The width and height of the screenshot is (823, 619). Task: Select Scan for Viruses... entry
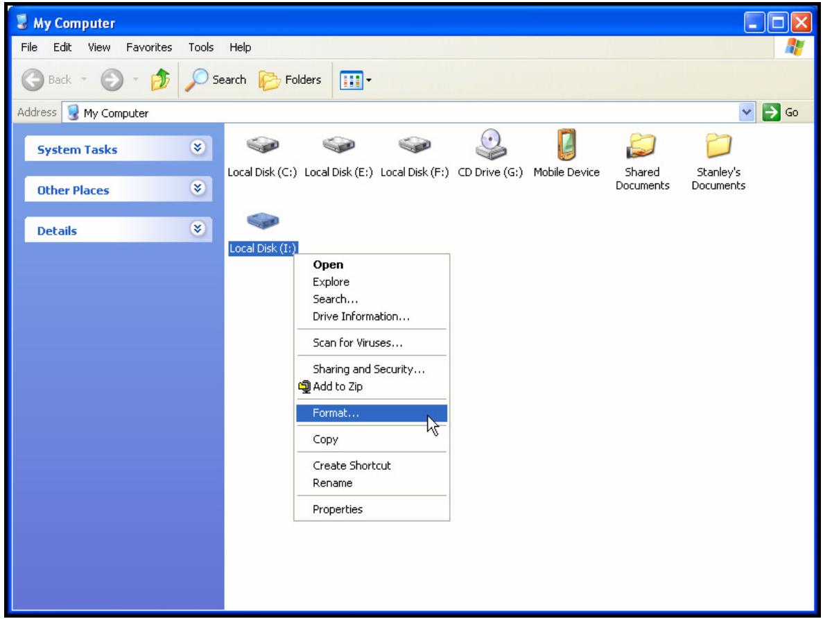point(372,343)
